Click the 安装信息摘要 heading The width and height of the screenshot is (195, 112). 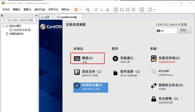(x=76, y=24)
